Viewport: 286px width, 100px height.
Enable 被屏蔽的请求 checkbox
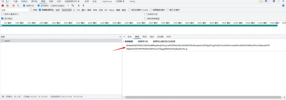[x=151, y=10]
